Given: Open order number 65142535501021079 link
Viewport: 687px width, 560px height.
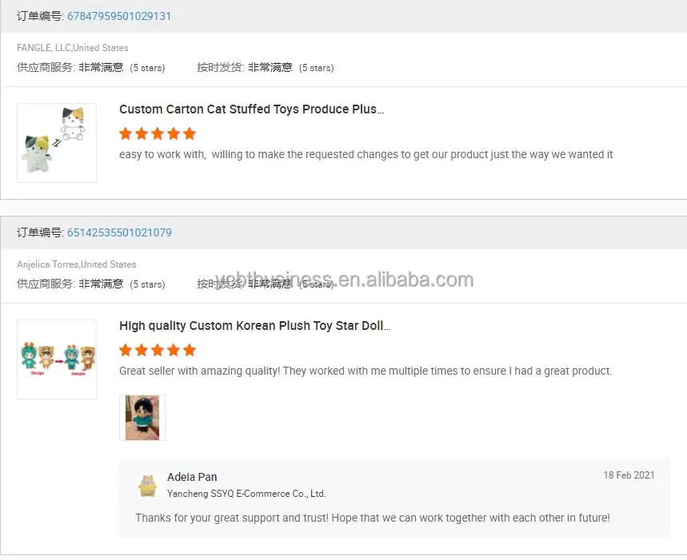Looking at the screenshot, I should click(x=118, y=232).
